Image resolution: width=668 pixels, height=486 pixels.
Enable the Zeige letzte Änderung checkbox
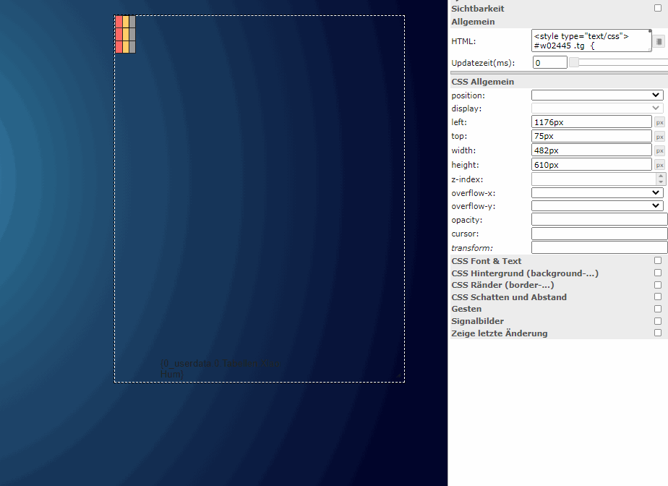coord(657,333)
